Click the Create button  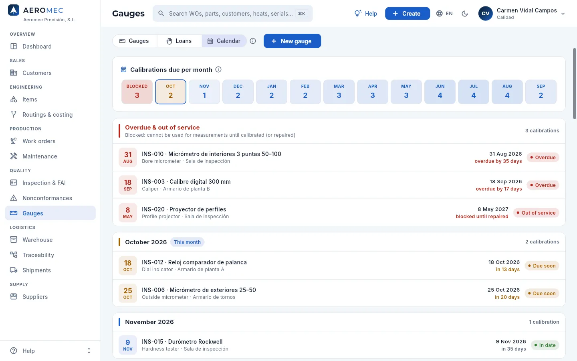coord(408,14)
